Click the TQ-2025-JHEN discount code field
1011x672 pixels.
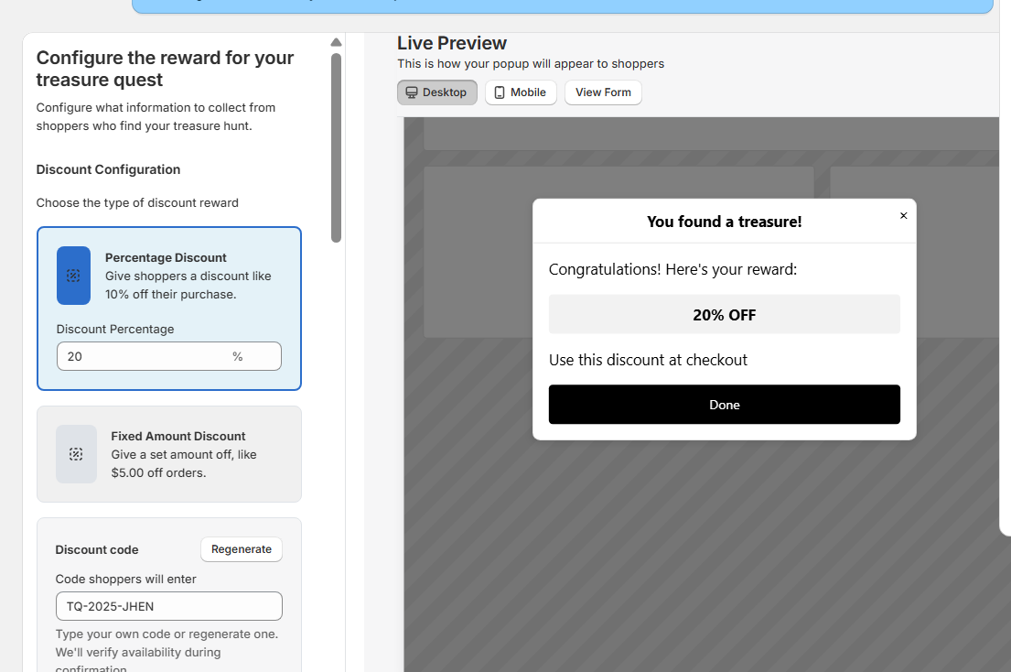pos(168,606)
